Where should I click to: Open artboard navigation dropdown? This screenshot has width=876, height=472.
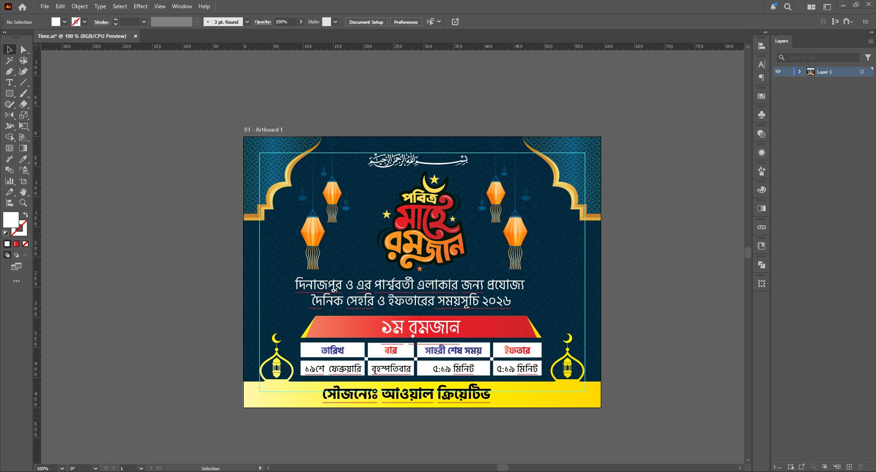[x=141, y=468]
